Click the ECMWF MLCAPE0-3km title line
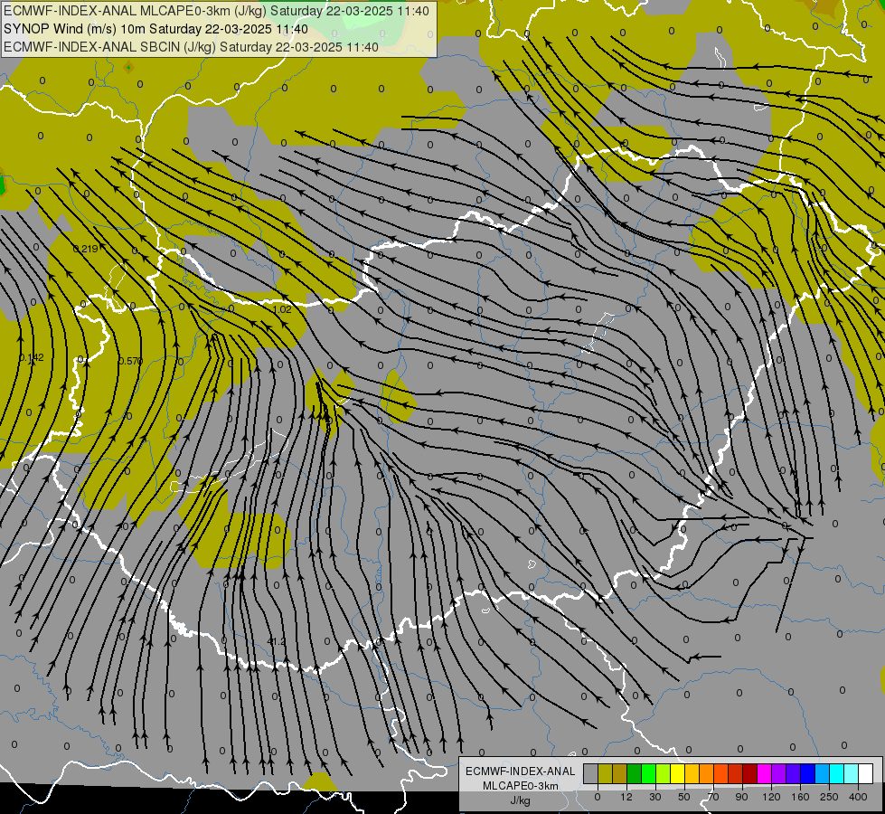The image size is (885, 814). [x=217, y=11]
